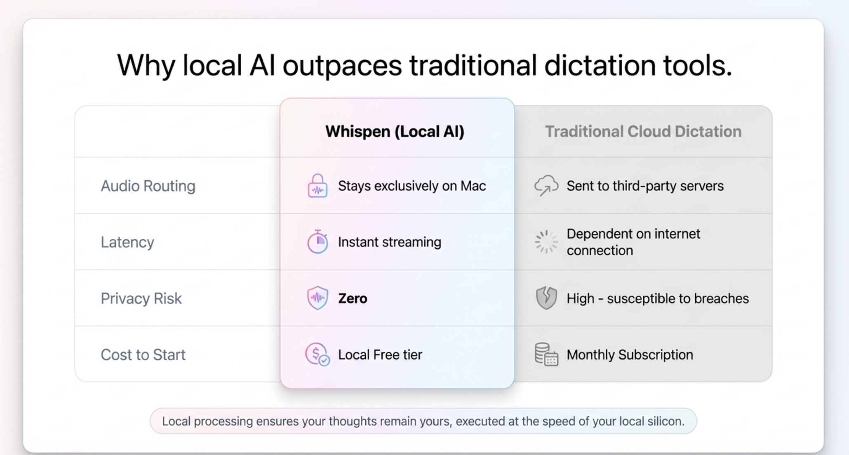Click Sent to third-party servers text
849x455 pixels.
(x=645, y=186)
